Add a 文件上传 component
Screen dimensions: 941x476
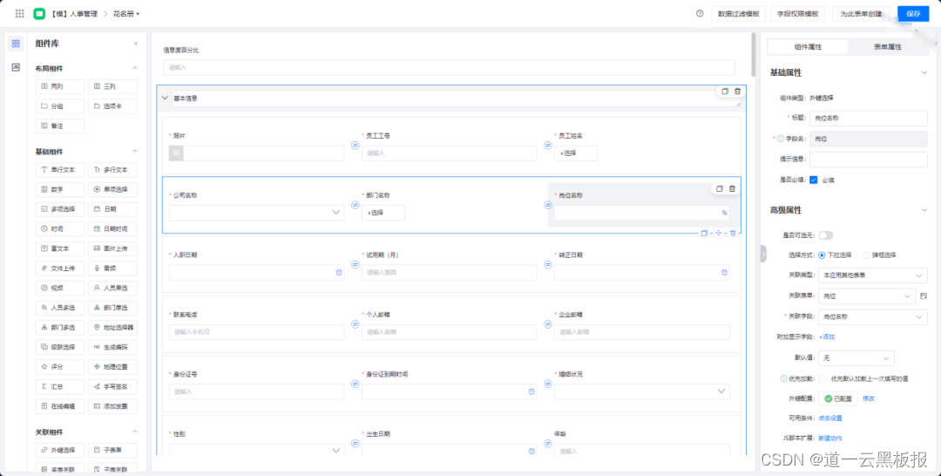coord(60,269)
